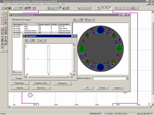Expand the комплекта name dropdown arrow
This screenshot has width=154, height=115.
(x=127, y=78)
